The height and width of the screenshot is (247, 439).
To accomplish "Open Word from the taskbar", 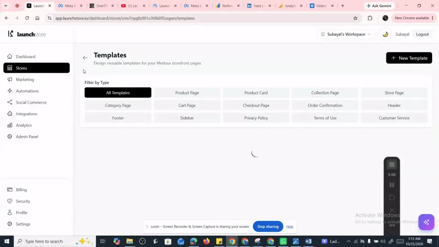I will pos(309,241).
